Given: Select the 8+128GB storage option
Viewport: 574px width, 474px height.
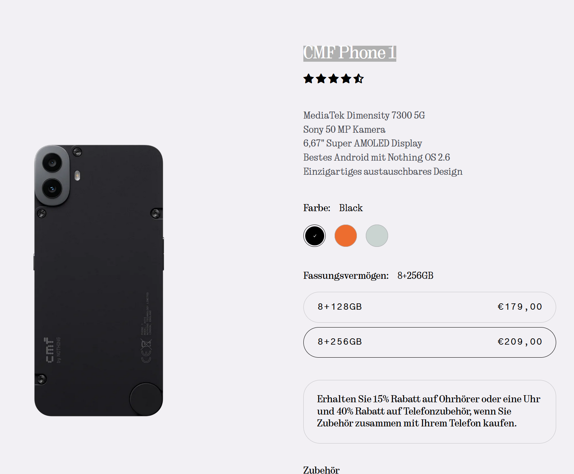Looking at the screenshot, I should click(430, 307).
